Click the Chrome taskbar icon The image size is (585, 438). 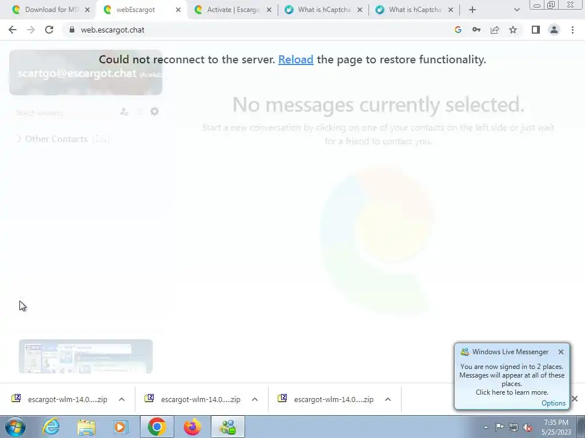tap(157, 427)
